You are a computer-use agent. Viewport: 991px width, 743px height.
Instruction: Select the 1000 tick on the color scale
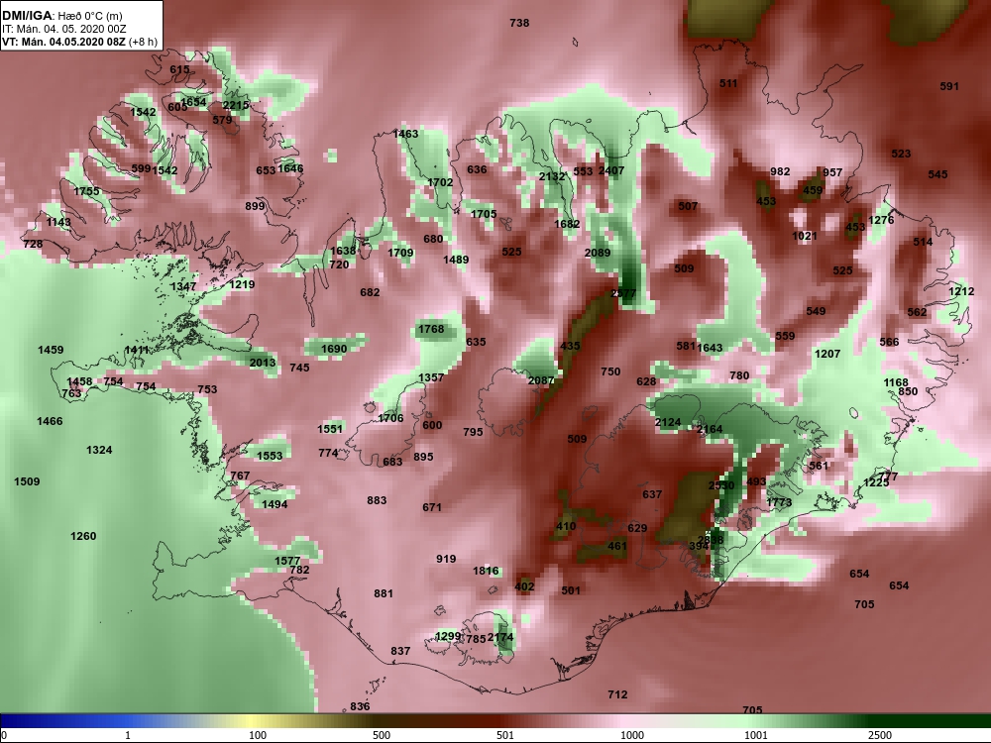(x=632, y=735)
